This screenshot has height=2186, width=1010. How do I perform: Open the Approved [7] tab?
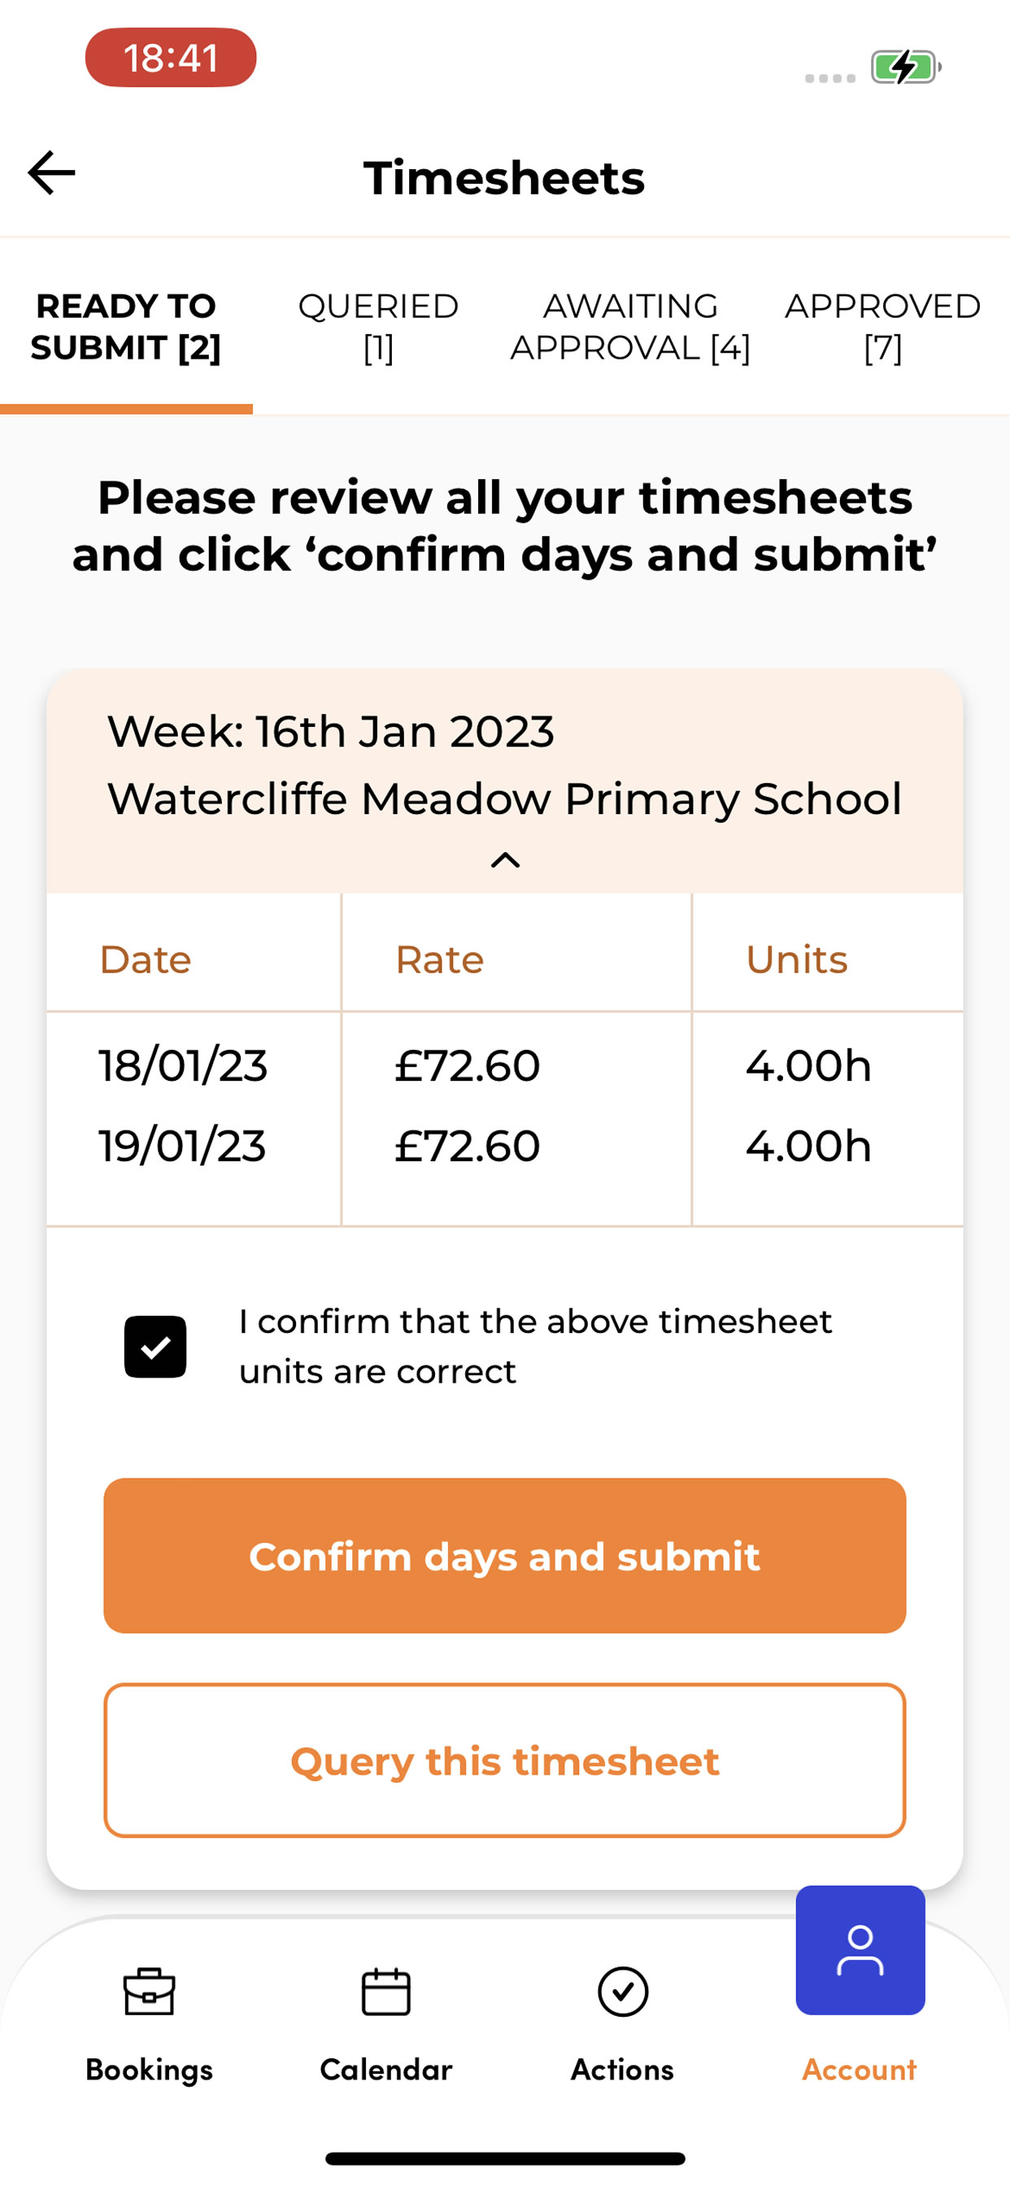(x=882, y=327)
